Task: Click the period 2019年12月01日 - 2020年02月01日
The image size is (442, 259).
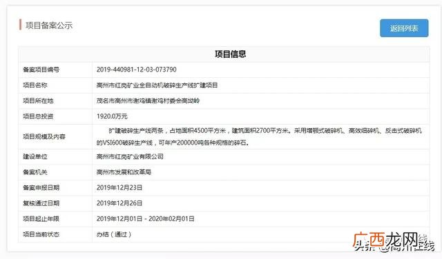Action: [x=145, y=219]
